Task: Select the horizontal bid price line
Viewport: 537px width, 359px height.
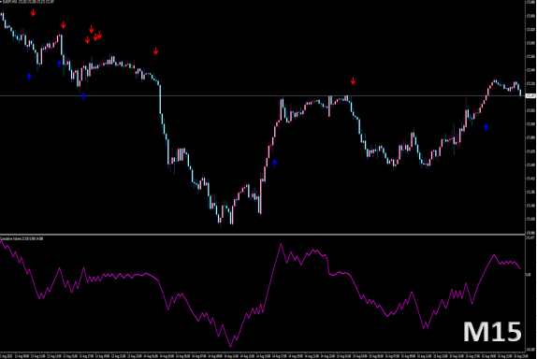Action: 262,95
